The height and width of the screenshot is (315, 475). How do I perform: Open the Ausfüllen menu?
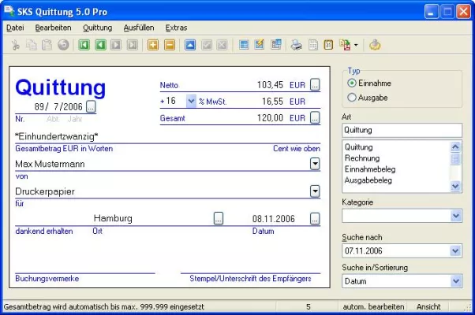139,28
